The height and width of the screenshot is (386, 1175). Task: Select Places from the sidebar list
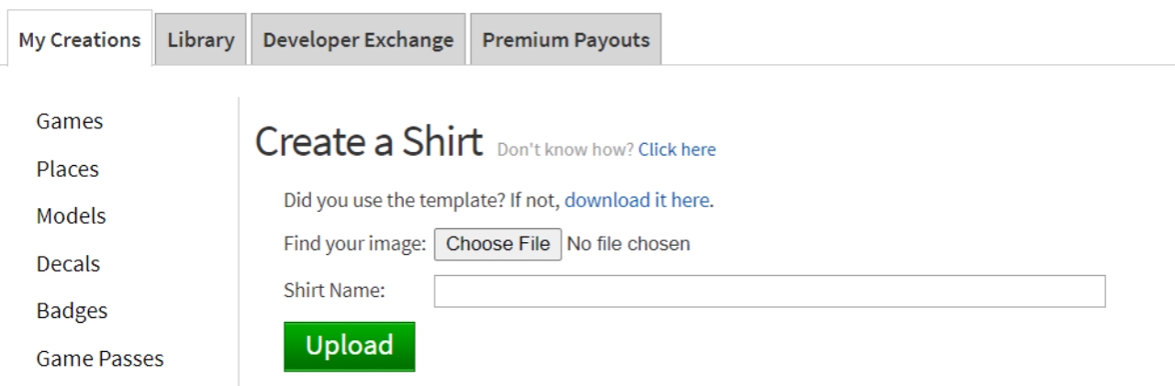click(67, 169)
